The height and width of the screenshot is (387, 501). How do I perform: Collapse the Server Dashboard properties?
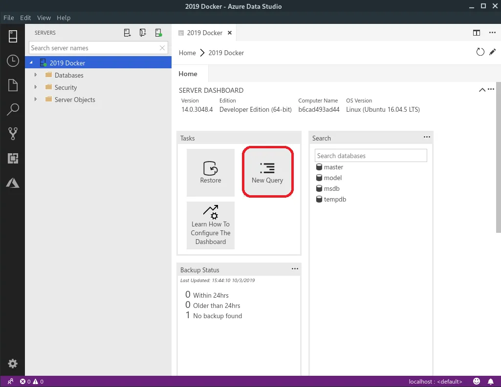482,90
